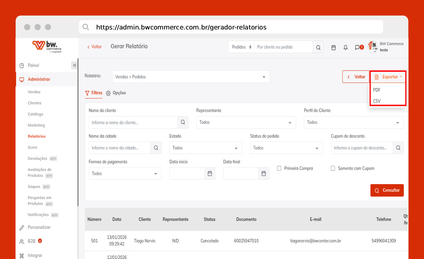424x259 pixels.
Task: Open Data final calendar picker icon
Action: (264, 173)
